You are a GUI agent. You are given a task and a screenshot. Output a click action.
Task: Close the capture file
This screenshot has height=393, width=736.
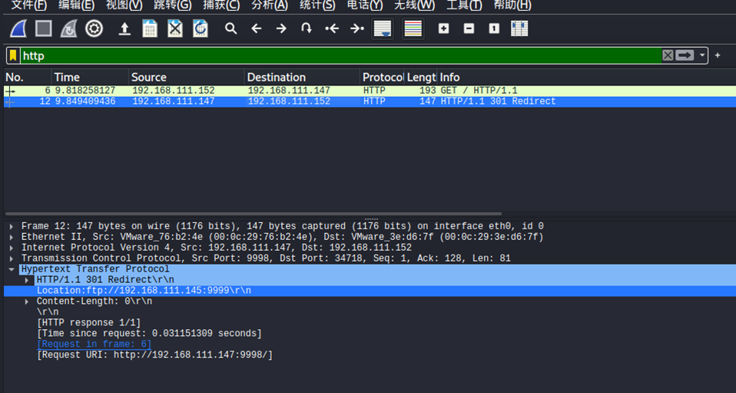coord(175,28)
